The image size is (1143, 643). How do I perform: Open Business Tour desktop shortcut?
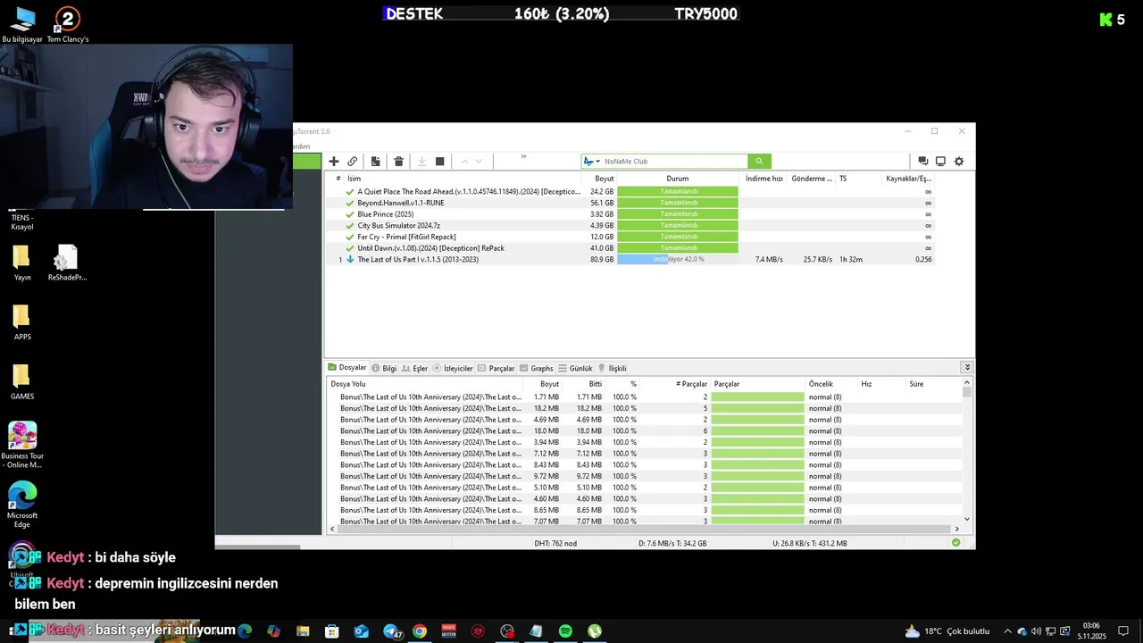point(22,445)
